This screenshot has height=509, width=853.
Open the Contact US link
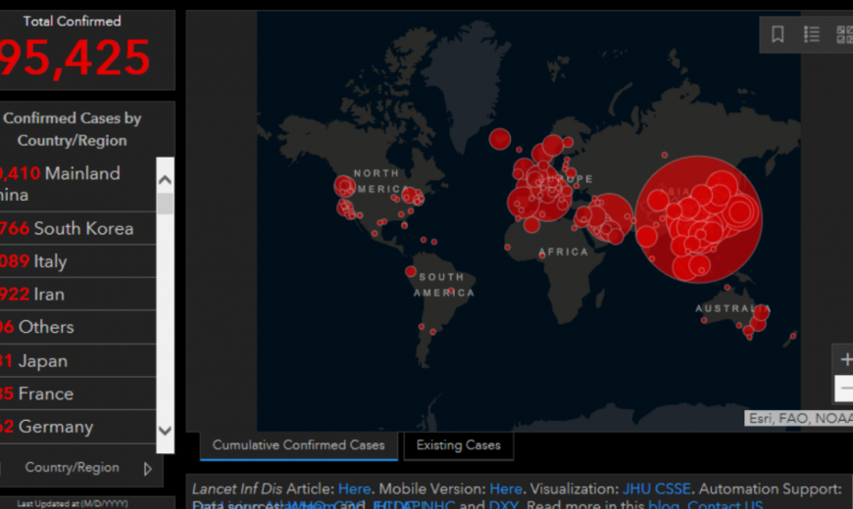[x=726, y=504]
